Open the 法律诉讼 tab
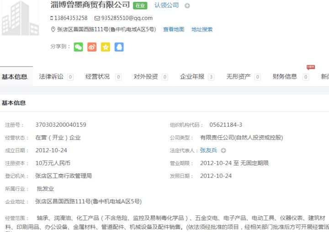The width and height of the screenshot is (329, 232). [x=52, y=77]
